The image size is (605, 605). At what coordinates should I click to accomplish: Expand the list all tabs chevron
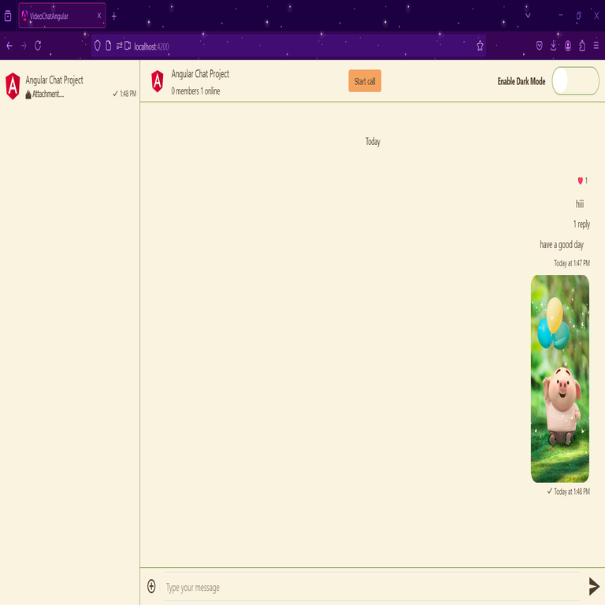coord(528,16)
